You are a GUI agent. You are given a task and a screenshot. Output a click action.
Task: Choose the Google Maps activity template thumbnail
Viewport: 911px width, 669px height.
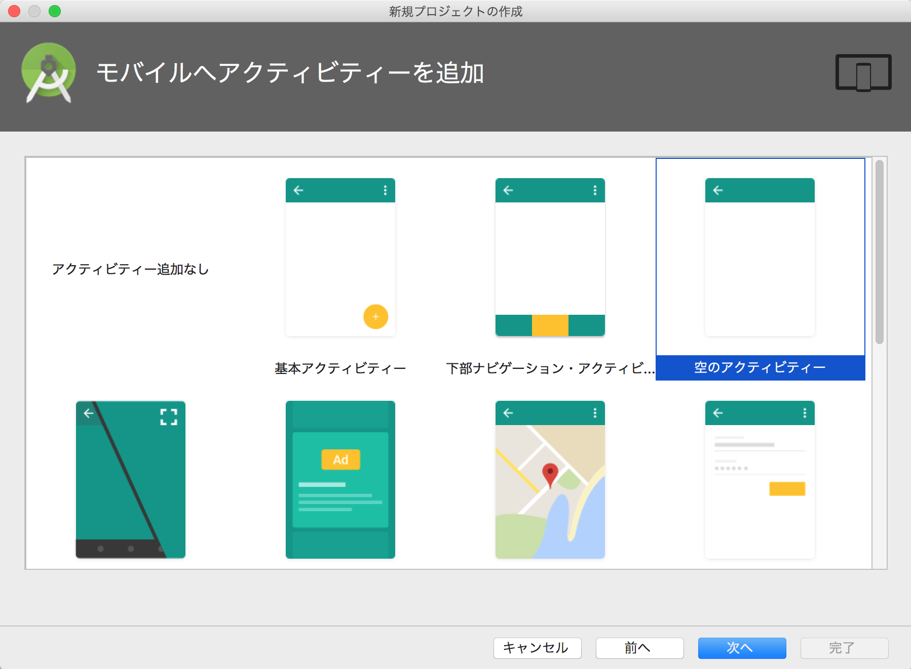[550, 480]
